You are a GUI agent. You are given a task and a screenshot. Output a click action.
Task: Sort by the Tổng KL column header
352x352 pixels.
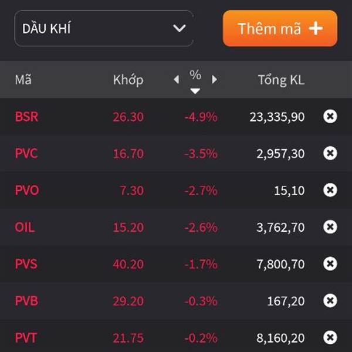281,80
